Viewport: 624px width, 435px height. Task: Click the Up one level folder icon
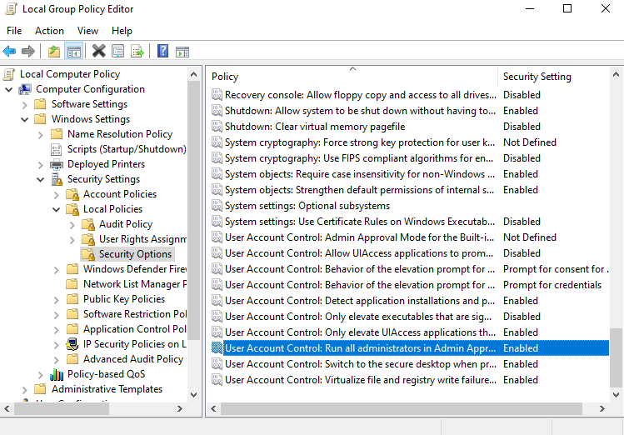click(54, 52)
